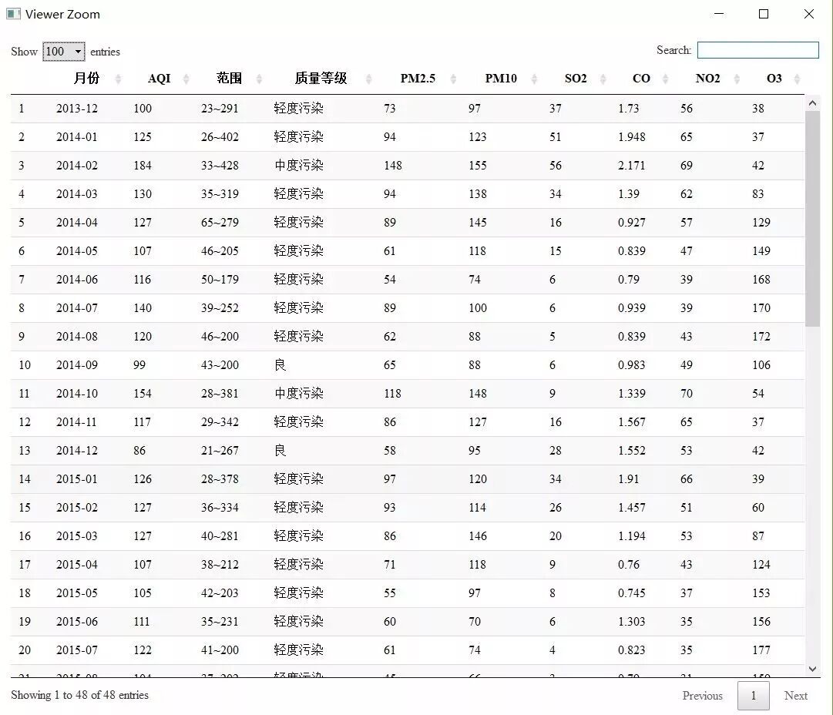Select the 2015-04 month cell

(77, 566)
